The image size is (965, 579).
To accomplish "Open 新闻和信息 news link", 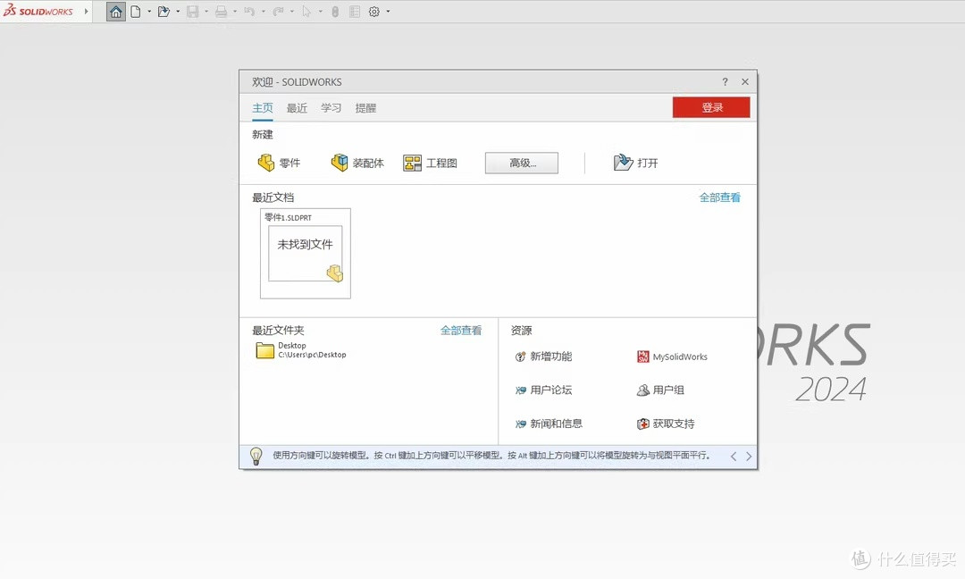I will 549,424.
